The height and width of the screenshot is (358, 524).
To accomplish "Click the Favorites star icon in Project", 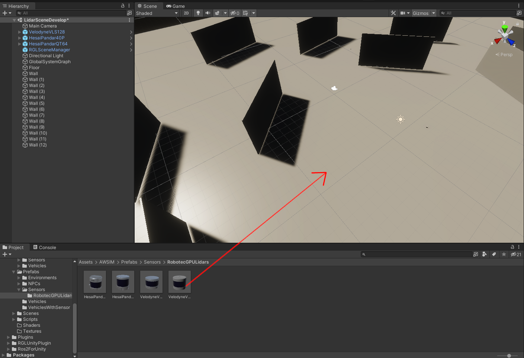I will 504,254.
